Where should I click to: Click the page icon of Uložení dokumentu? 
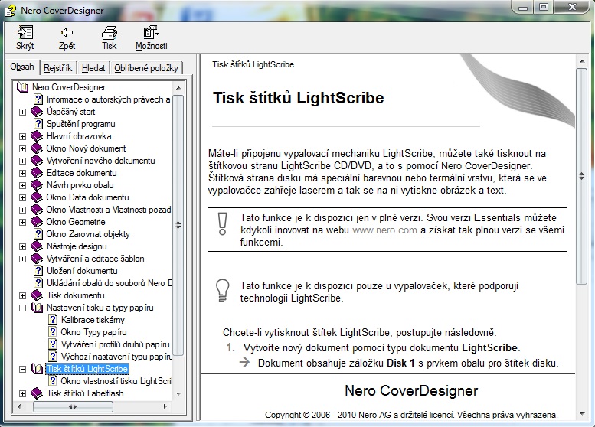point(38,271)
